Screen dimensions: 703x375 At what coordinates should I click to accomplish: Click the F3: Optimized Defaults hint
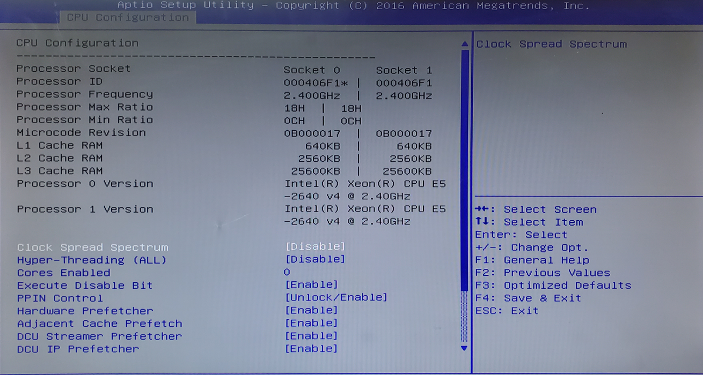coord(553,286)
